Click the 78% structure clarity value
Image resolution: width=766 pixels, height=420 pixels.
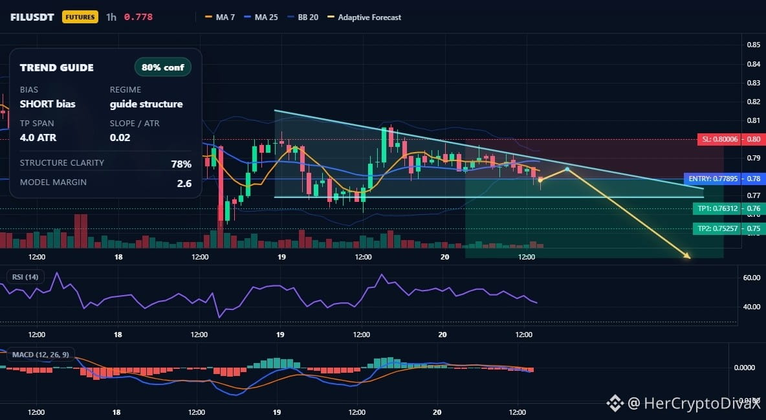(181, 164)
